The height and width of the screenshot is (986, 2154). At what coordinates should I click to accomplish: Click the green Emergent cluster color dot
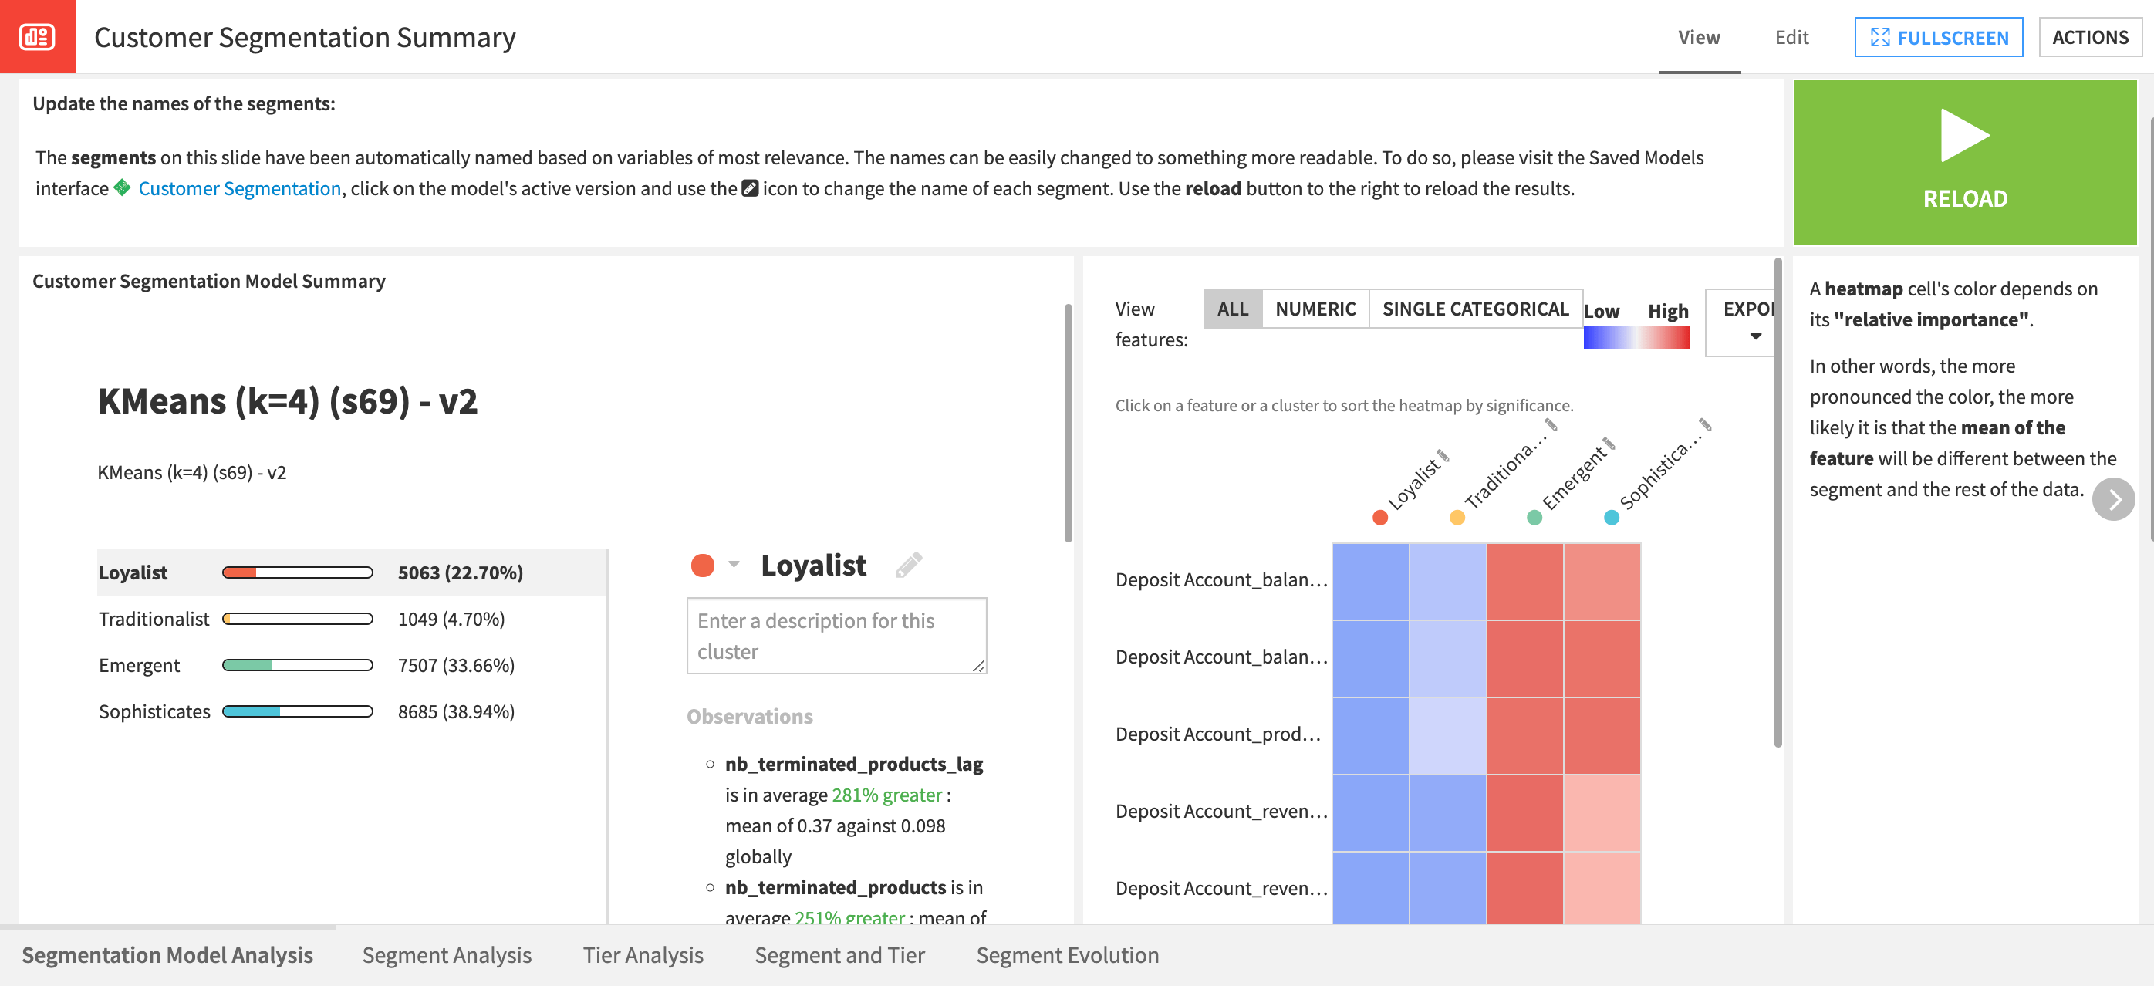point(1534,518)
